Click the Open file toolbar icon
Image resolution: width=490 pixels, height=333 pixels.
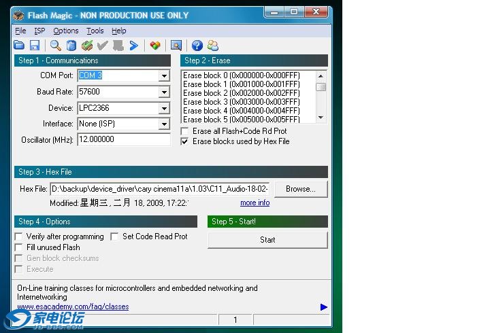[19, 46]
